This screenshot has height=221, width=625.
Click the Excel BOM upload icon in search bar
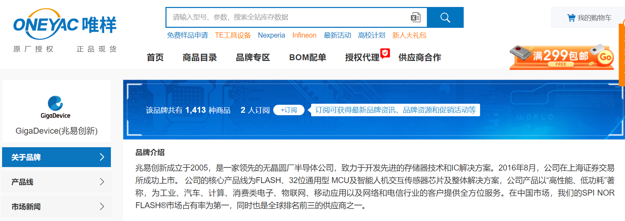tap(416, 17)
